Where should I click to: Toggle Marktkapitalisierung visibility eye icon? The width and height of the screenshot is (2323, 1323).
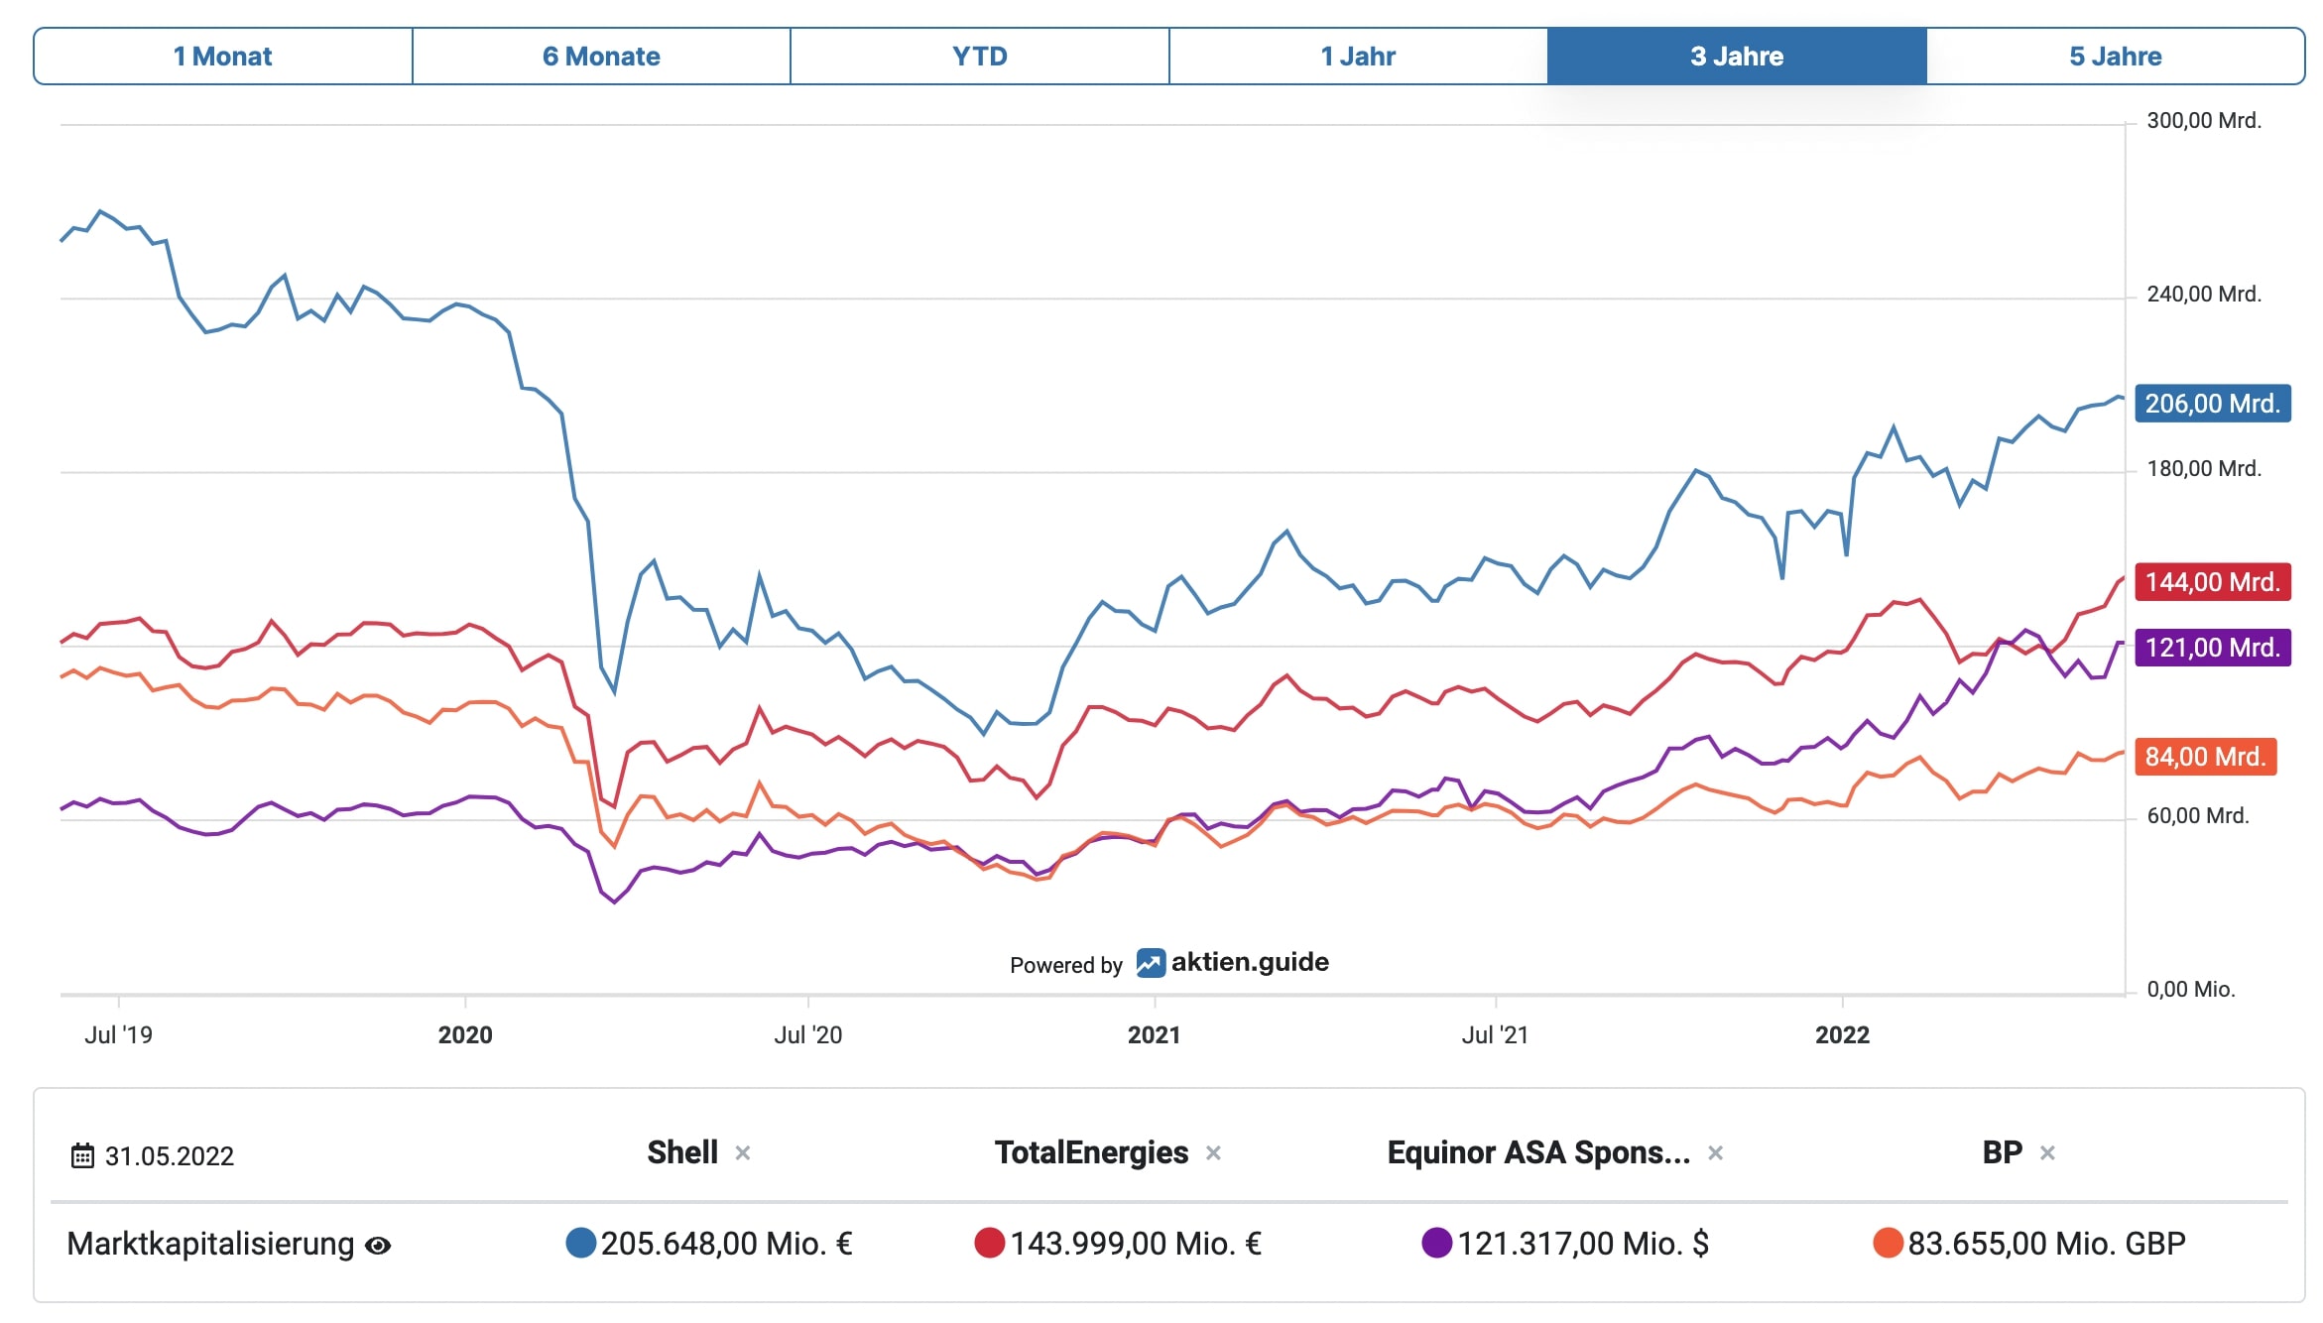tap(378, 1246)
